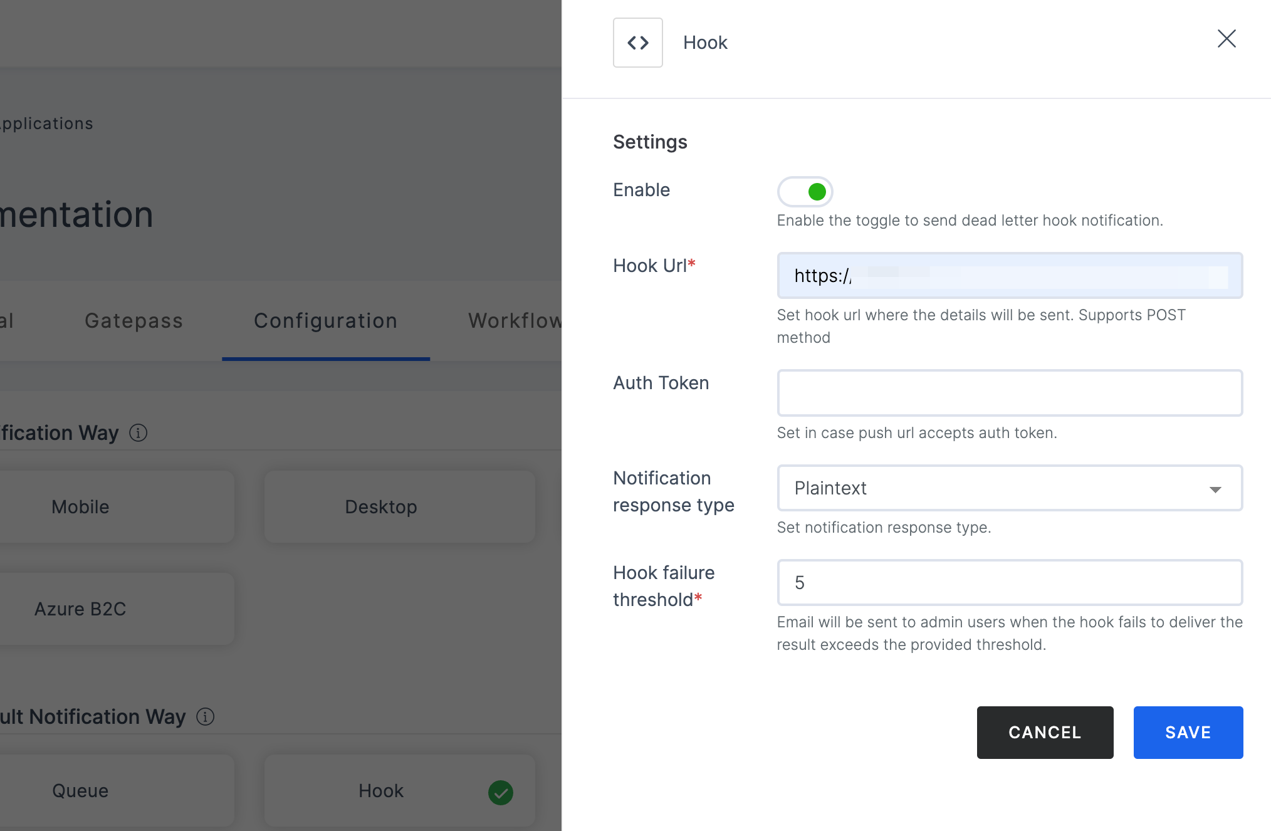Click the Hook Url input field
This screenshot has height=831, width=1271.
(x=1010, y=276)
